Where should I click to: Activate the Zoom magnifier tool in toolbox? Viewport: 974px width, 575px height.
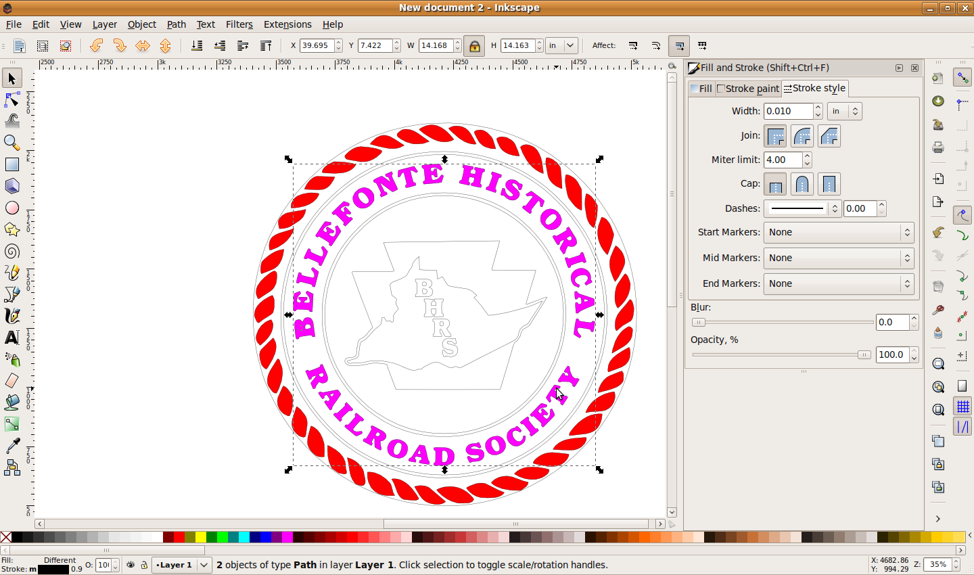coord(12,143)
